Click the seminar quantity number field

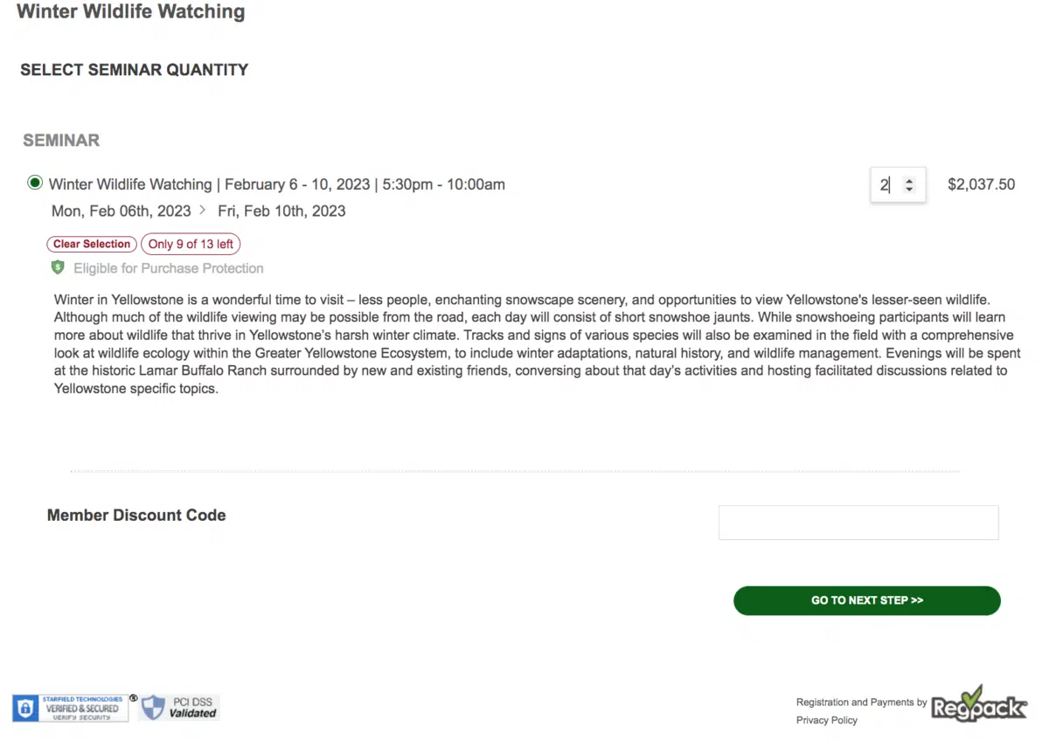click(886, 185)
